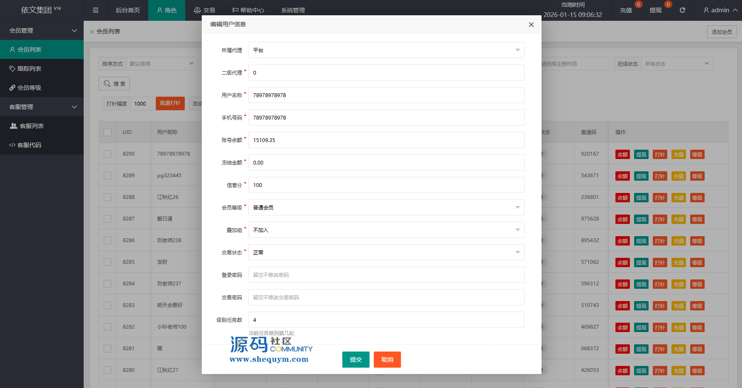This screenshot has width=742, height=388.
Task: Expand the 交易状态 dropdown
Action: coord(386,252)
